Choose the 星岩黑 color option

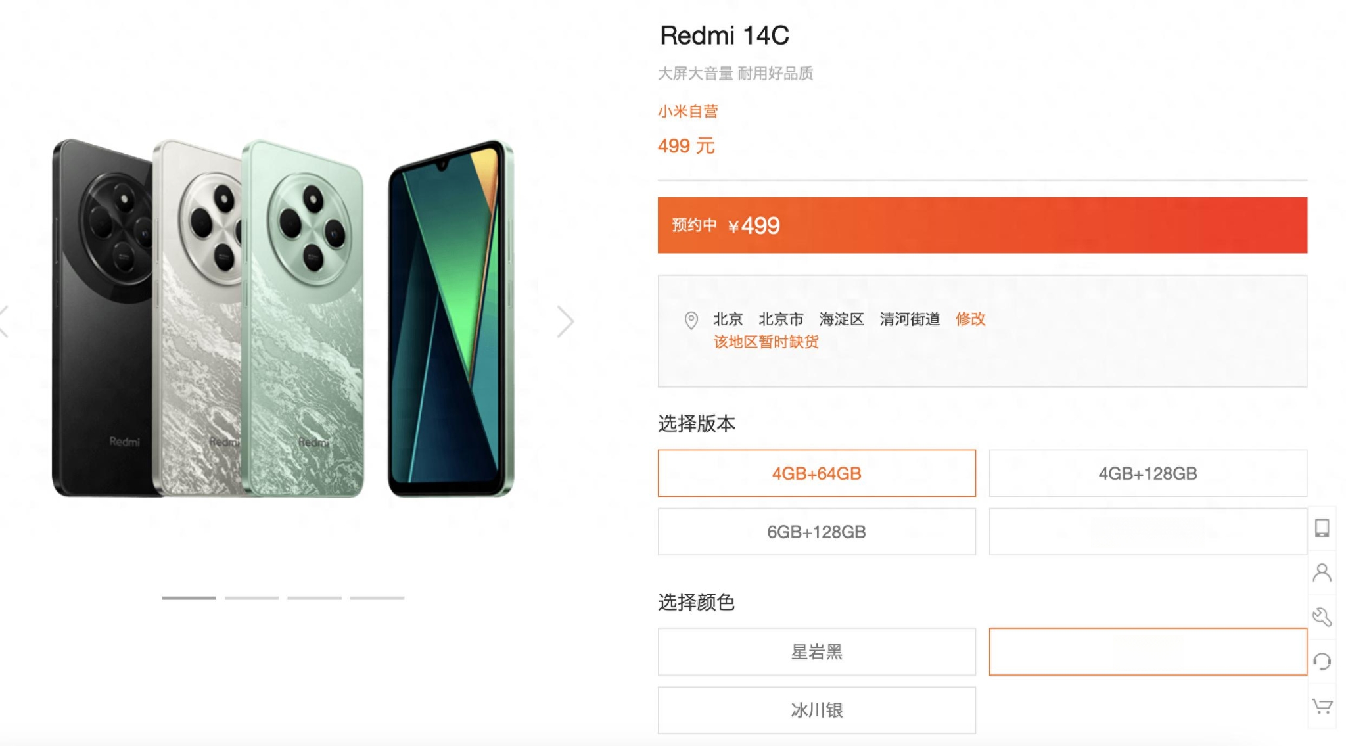point(816,652)
